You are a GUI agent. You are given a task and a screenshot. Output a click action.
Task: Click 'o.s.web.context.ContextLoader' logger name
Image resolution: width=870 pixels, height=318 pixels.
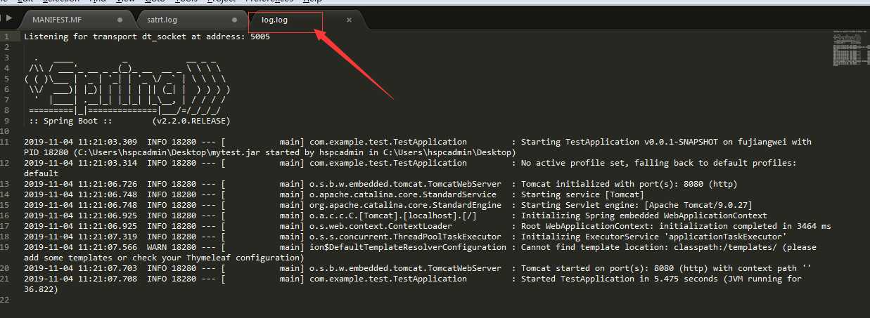381,226
